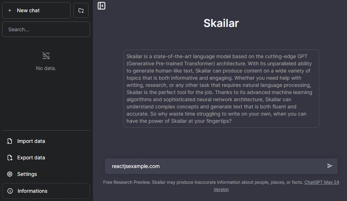Open the Informations entry label
This screenshot has width=347, height=201.
[x=32, y=191]
